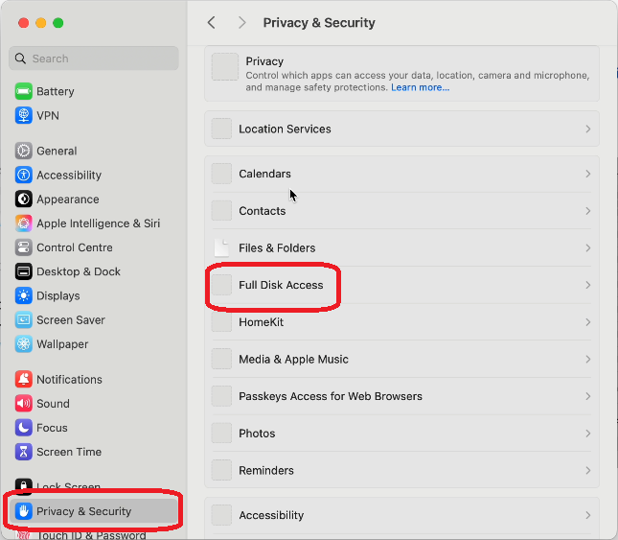The width and height of the screenshot is (618, 540).
Task: Click the search magnifier icon
Action: (20, 59)
